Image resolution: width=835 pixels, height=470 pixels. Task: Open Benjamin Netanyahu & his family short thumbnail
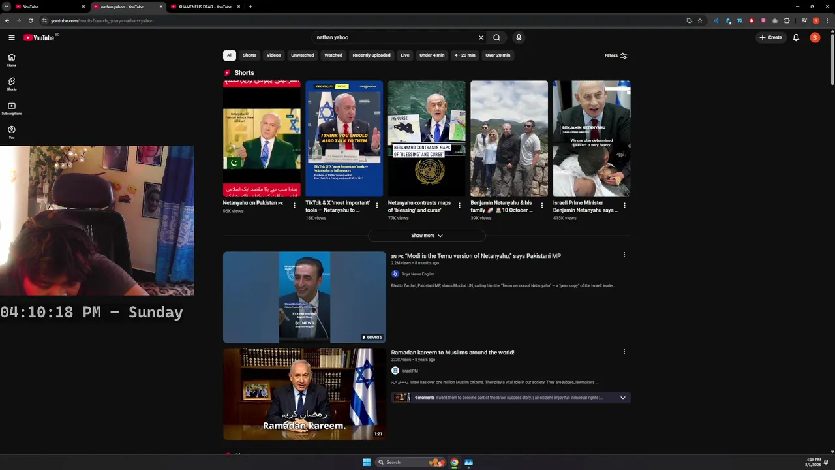(x=509, y=138)
